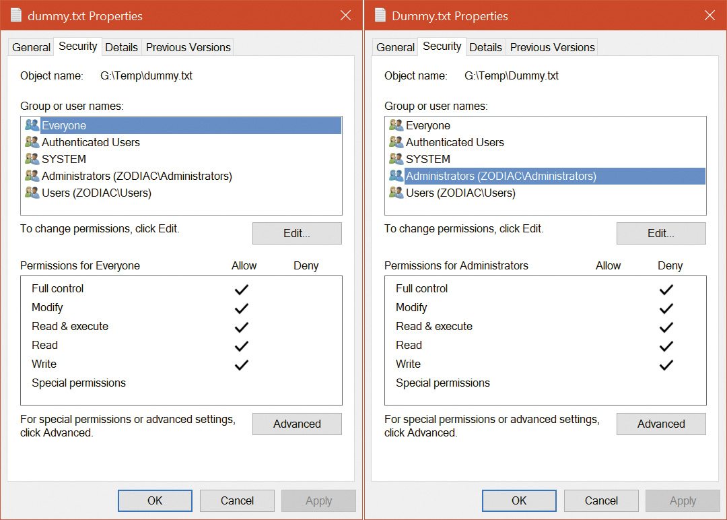727x520 pixels.
Task: Select Authenticated Users in left dialog list
Action: point(91,142)
